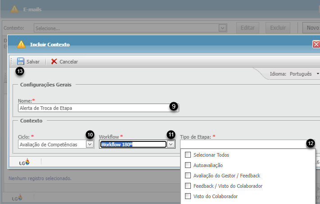Image resolution: width=320 pixels, height=204 pixels.
Task: Check the Selecionar Todos checkbox
Action: point(188,155)
